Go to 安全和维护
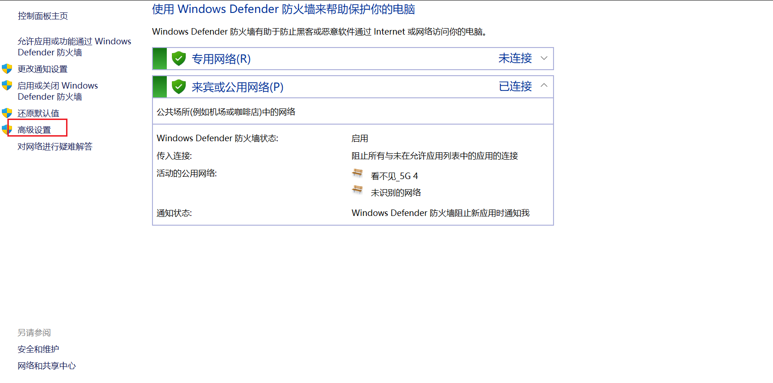The image size is (773, 383). tap(38, 349)
